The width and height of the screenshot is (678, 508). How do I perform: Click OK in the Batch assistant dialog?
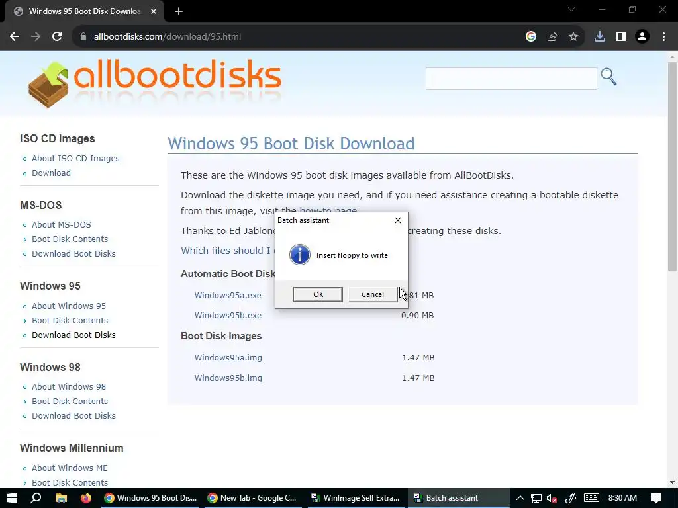(x=318, y=294)
